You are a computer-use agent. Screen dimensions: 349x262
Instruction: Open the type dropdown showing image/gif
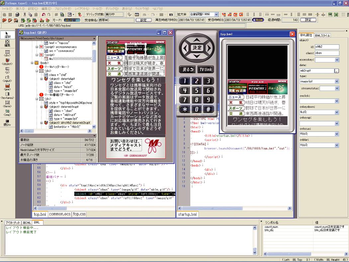[x=337, y=81]
